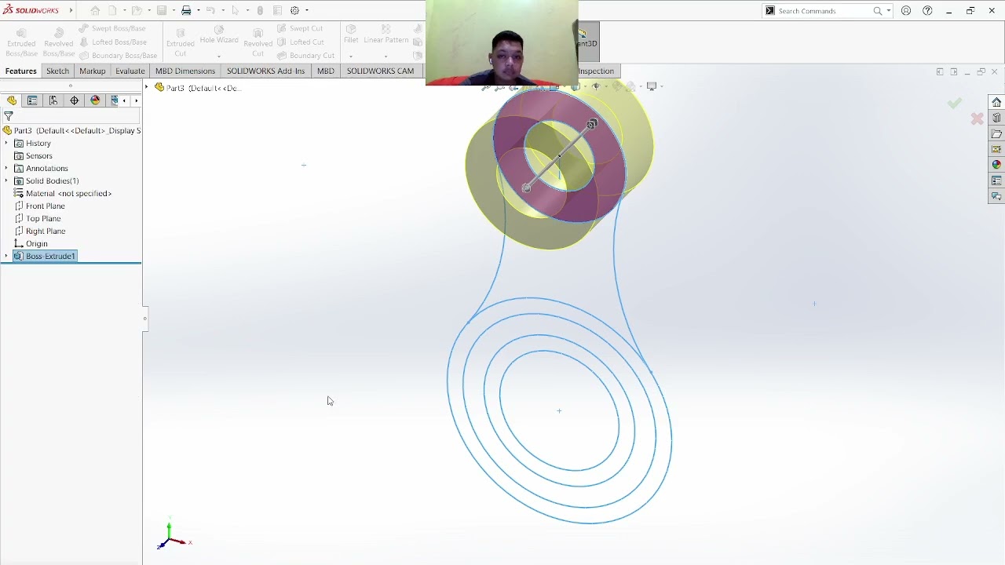Click the Home icon in top toolbar
This screenshot has height=565, width=1005.
click(95, 10)
